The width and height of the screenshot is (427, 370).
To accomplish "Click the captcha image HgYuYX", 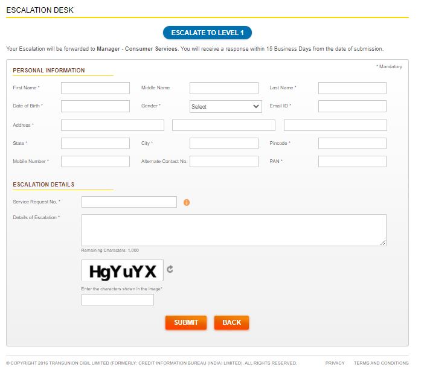I will (x=123, y=270).
